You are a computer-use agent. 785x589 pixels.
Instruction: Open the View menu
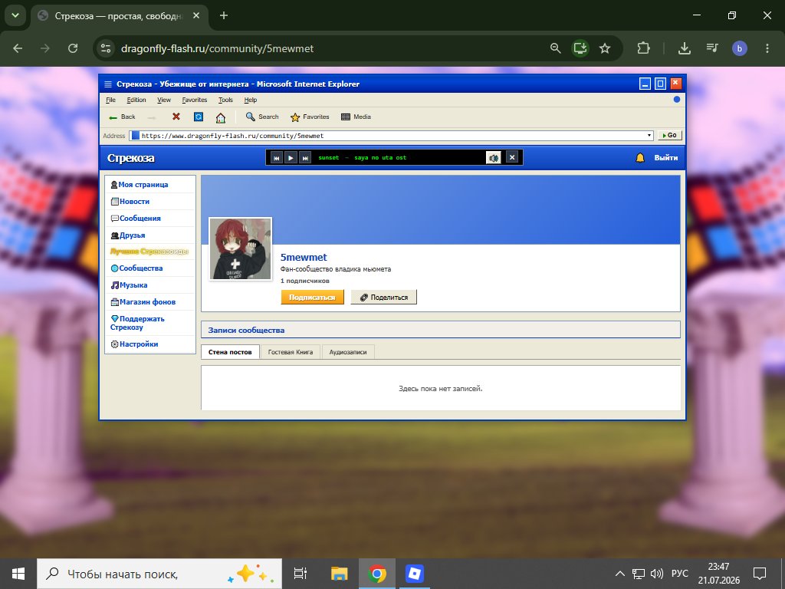point(164,100)
